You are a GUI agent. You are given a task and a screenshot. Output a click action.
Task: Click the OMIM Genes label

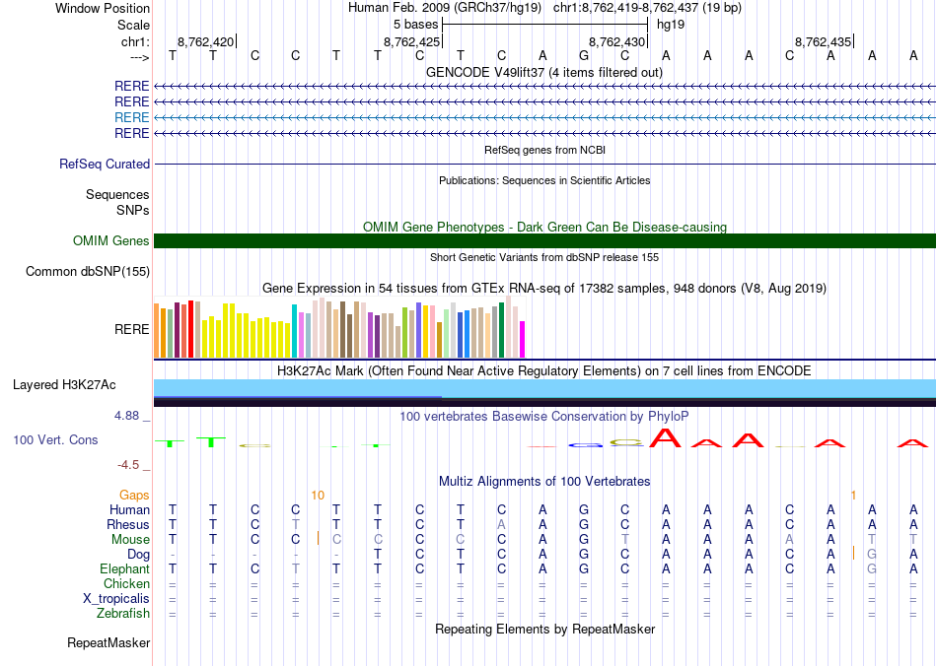[110, 240]
